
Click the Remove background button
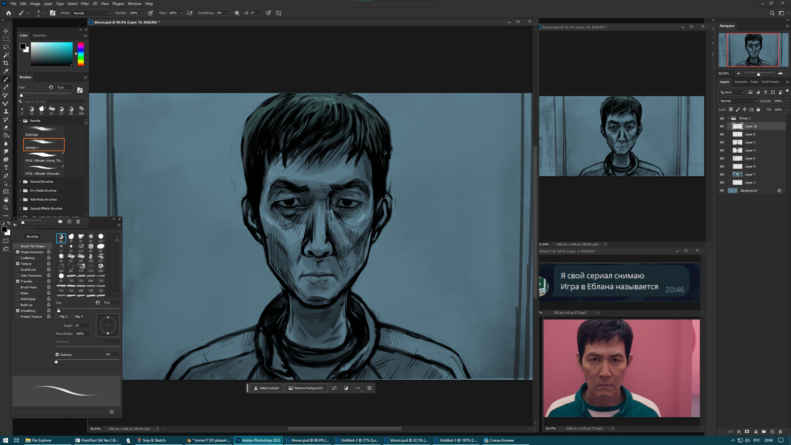point(306,388)
